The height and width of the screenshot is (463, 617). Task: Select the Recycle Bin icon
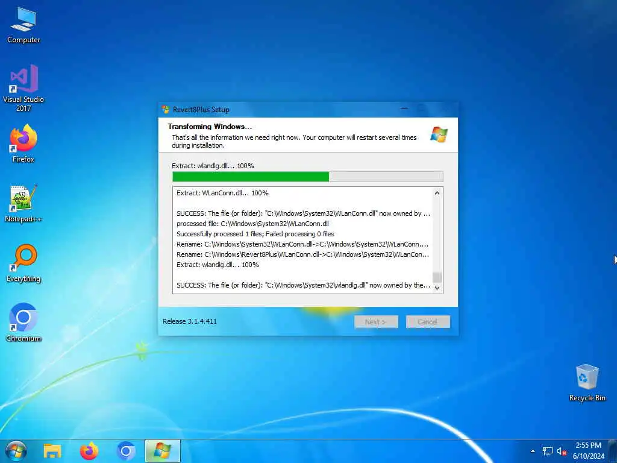click(587, 383)
